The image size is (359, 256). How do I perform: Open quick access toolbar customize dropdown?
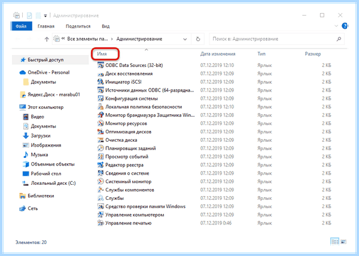45,16
